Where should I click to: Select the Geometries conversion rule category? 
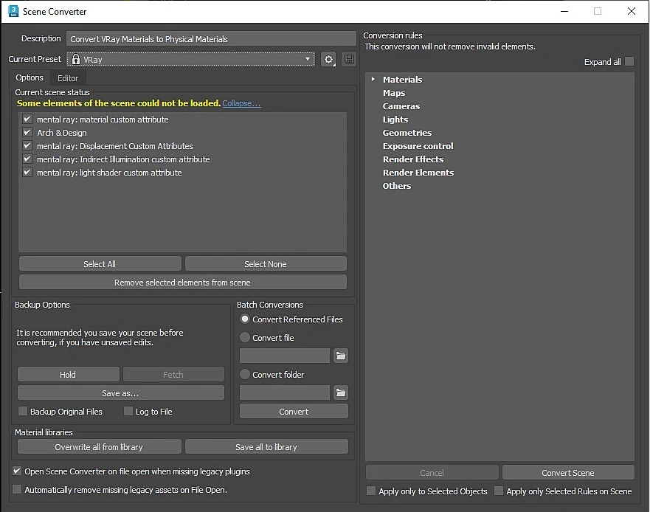(x=407, y=133)
